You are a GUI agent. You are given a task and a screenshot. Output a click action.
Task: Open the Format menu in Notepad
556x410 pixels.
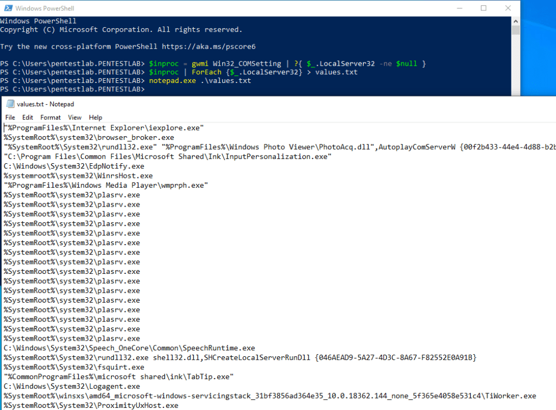(50, 118)
